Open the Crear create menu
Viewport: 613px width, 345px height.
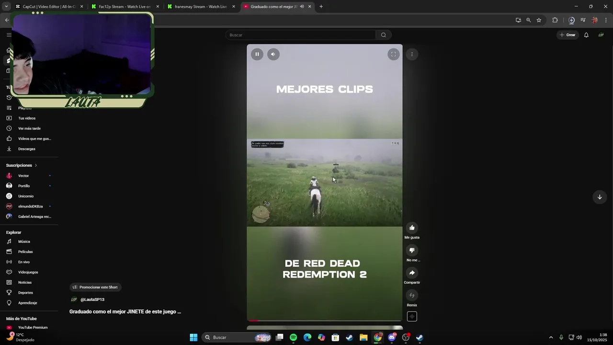(x=568, y=35)
